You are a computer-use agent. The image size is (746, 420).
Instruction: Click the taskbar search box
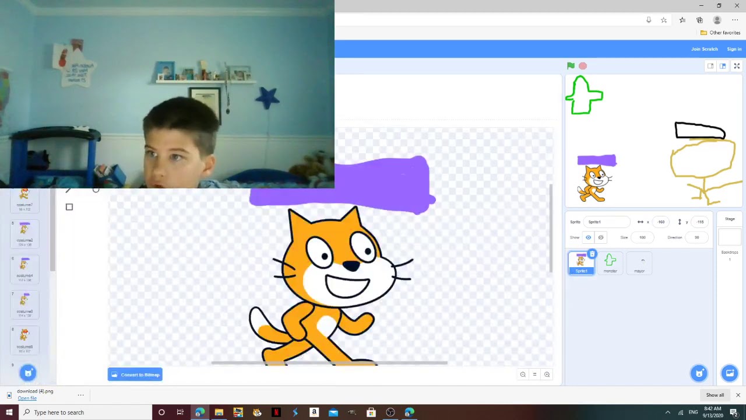(85, 412)
